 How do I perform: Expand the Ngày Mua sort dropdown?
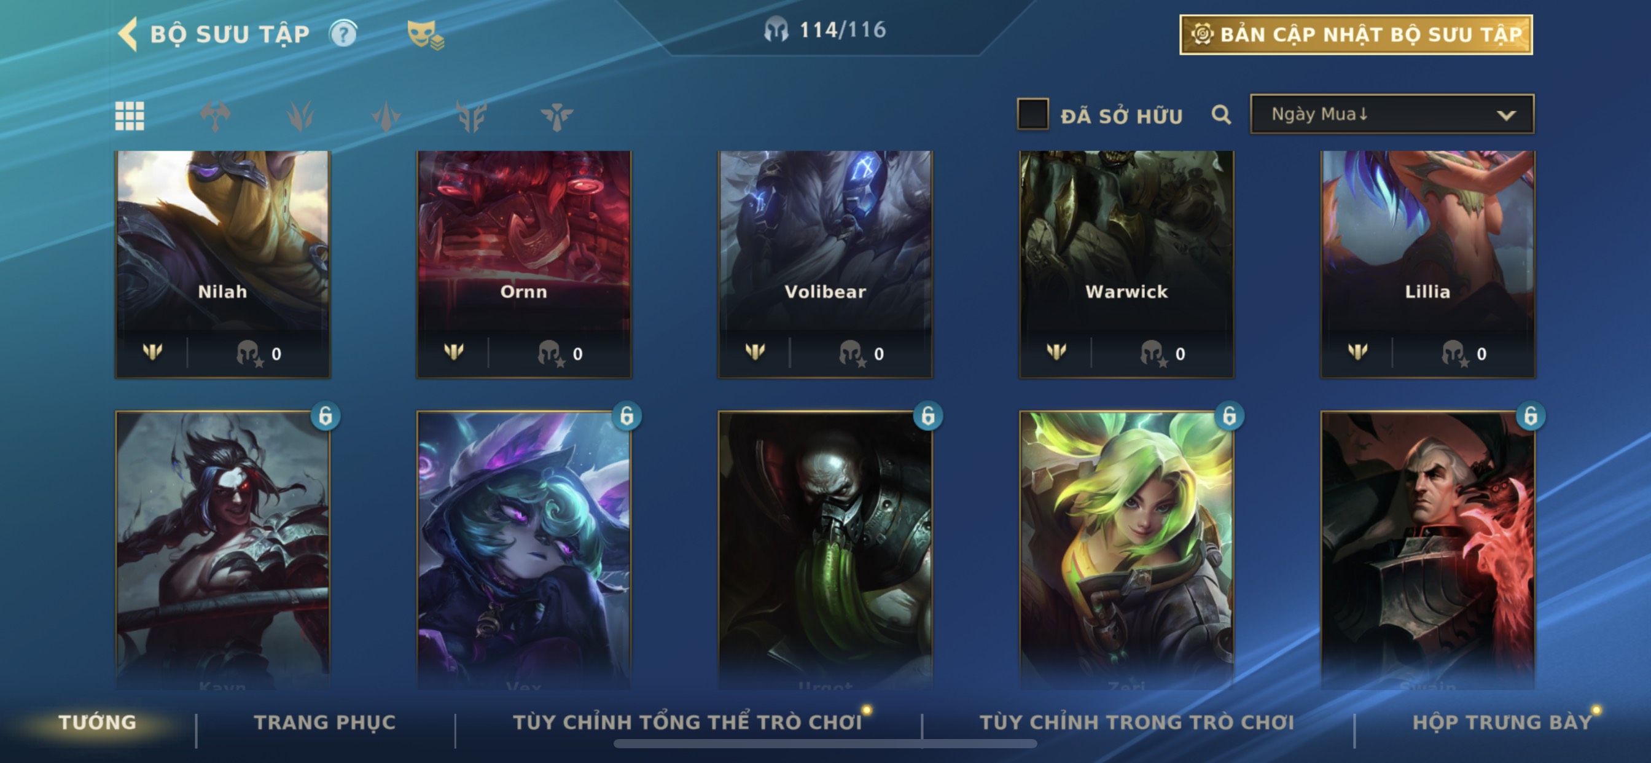[1392, 114]
